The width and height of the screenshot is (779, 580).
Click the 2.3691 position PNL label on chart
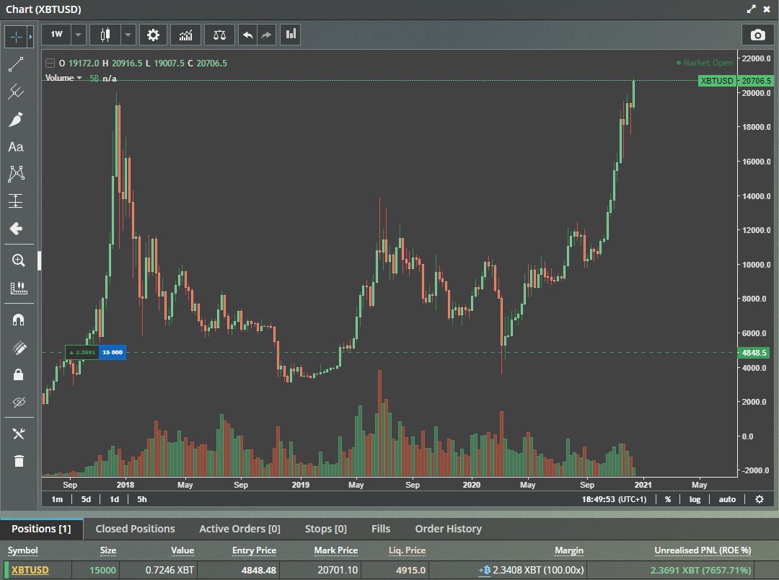click(82, 352)
